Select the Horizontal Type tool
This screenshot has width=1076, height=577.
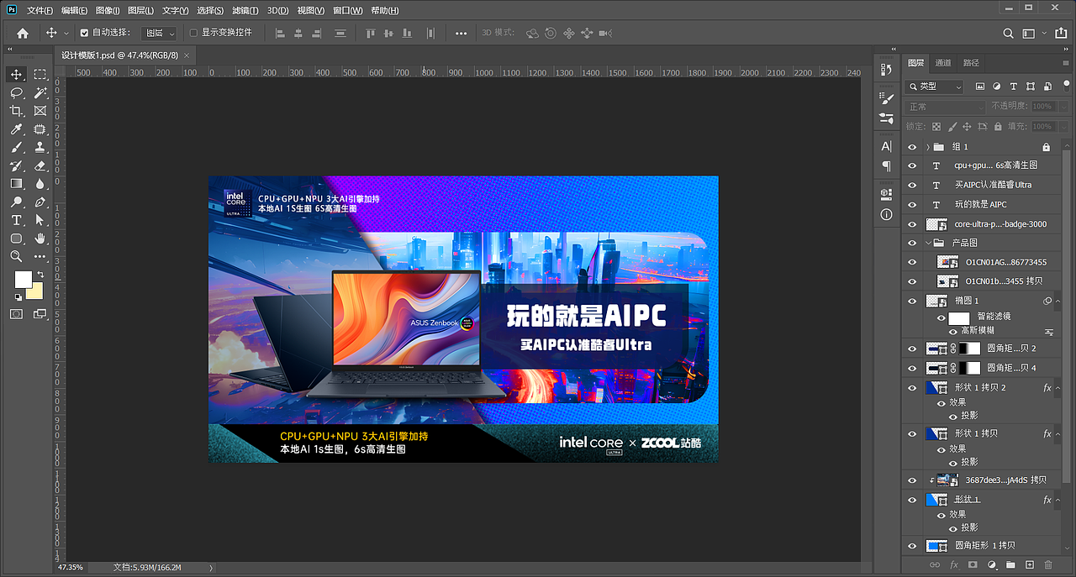pyautogui.click(x=16, y=220)
